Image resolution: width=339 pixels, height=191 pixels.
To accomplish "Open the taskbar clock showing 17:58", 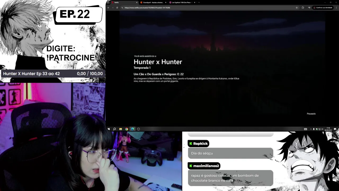I will (328, 129).
